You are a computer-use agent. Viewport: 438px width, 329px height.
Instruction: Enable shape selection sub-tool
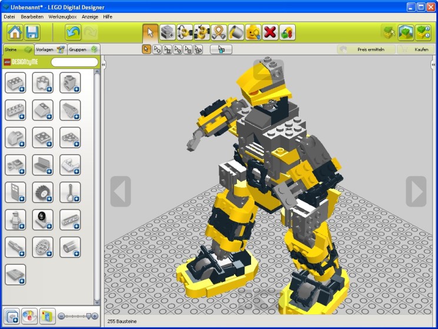pos(188,49)
